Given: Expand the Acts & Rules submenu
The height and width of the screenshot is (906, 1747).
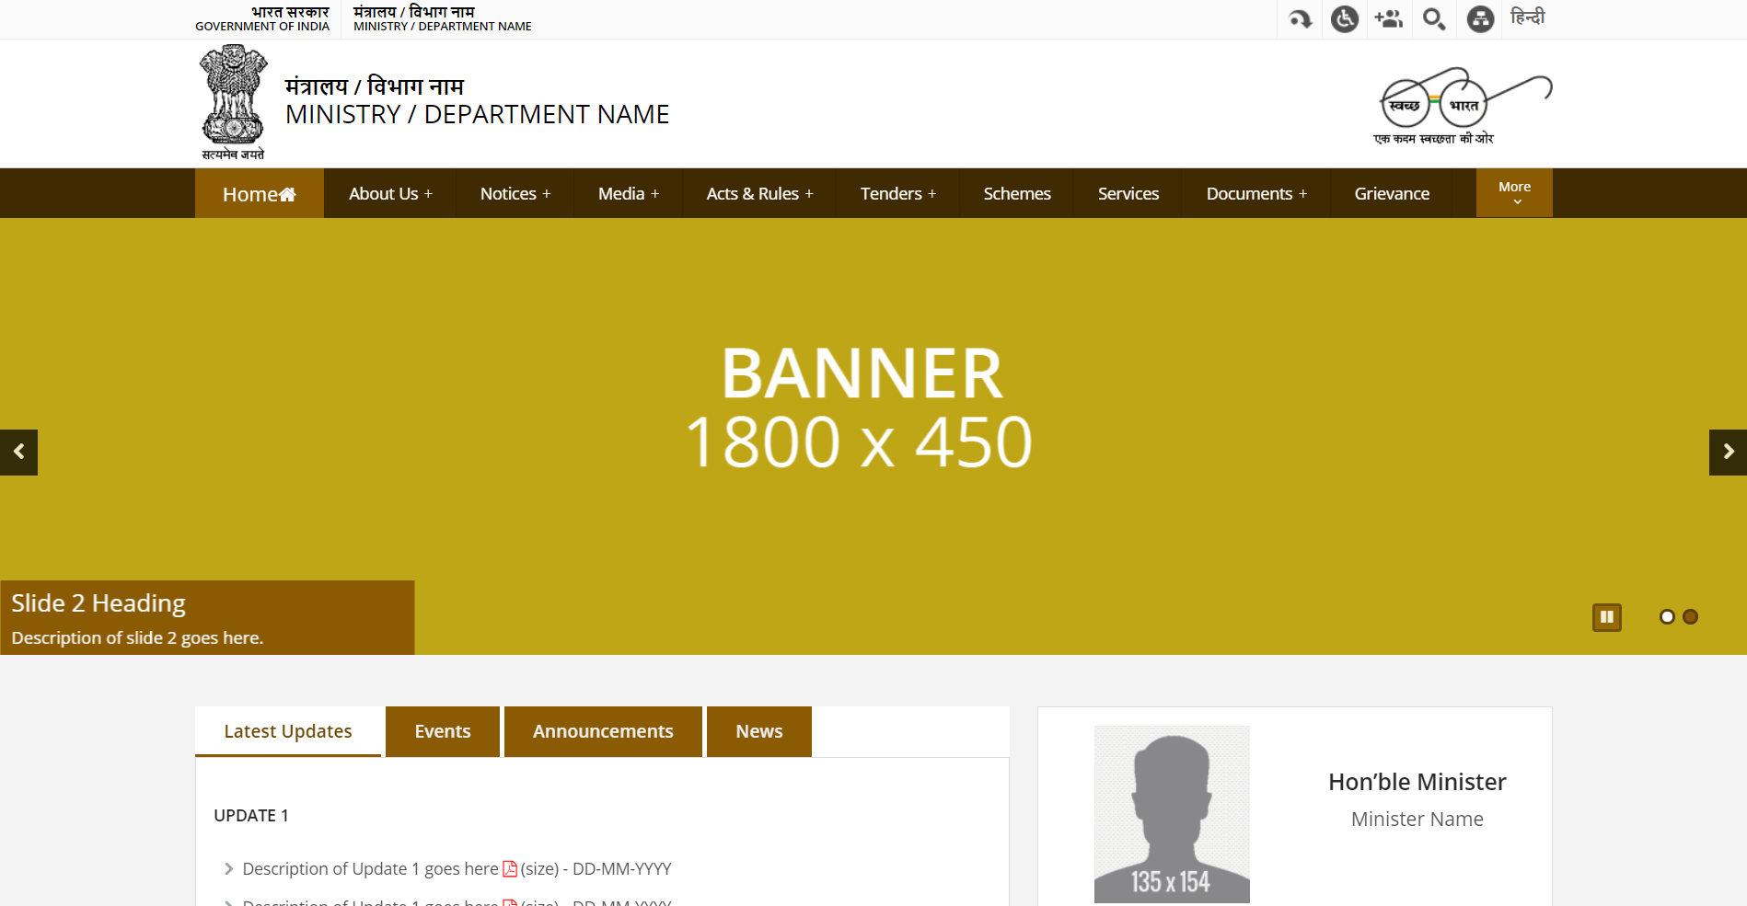Looking at the screenshot, I should (759, 194).
